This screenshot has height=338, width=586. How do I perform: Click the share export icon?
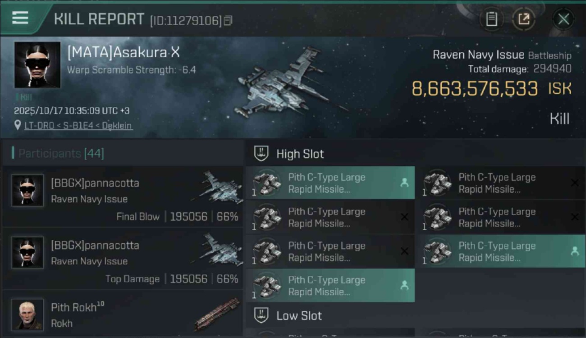tap(523, 19)
